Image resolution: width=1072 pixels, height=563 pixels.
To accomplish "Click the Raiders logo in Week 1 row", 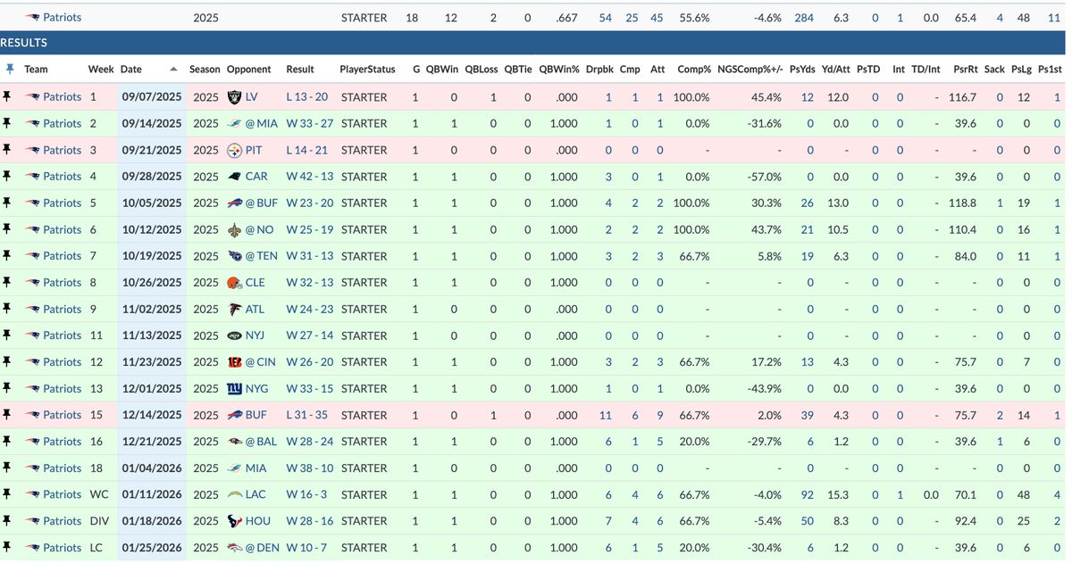I will pos(235,97).
